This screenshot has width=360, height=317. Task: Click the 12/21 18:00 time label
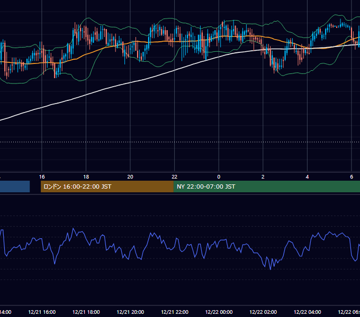[x=86, y=312]
